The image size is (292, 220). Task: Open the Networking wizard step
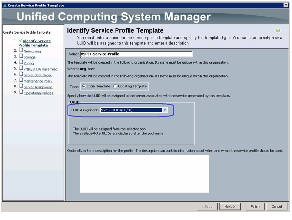[x=32, y=51]
